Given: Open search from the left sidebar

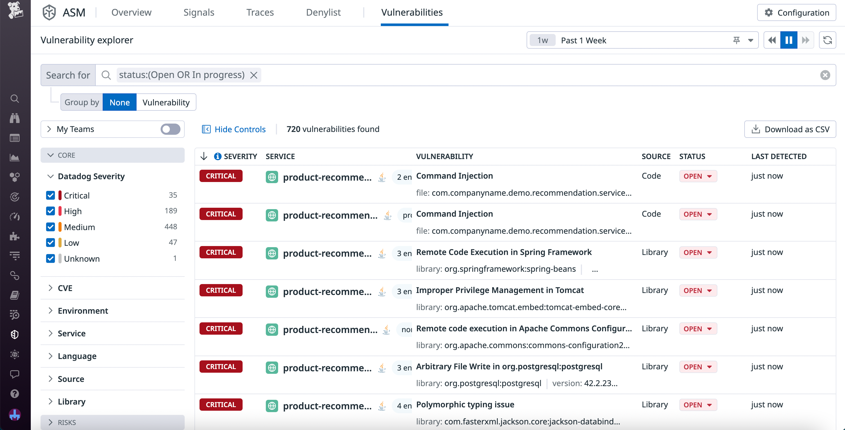Looking at the screenshot, I should pyautogui.click(x=15, y=98).
